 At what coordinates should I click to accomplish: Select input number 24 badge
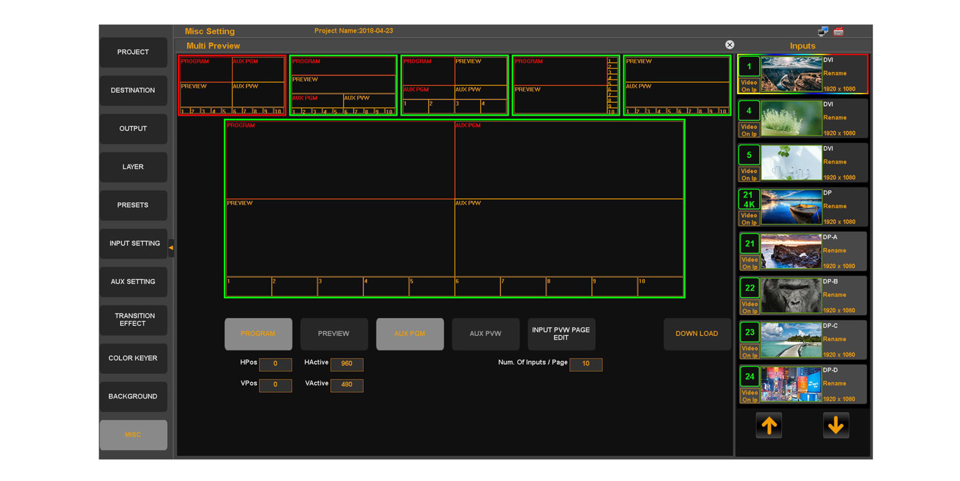tap(749, 376)
